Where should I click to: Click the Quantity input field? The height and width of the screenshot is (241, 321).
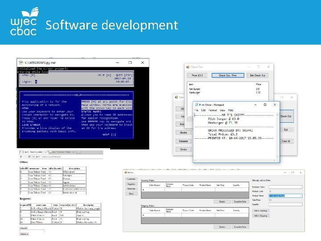coord(285,204)
